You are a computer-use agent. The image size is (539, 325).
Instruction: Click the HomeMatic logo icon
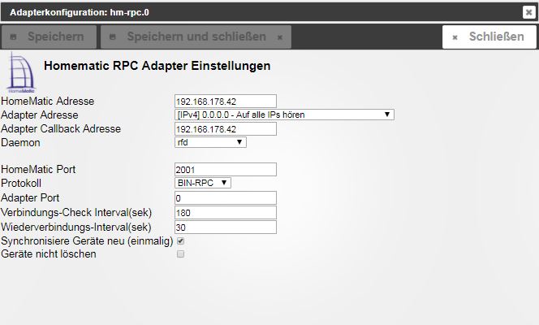21,72
